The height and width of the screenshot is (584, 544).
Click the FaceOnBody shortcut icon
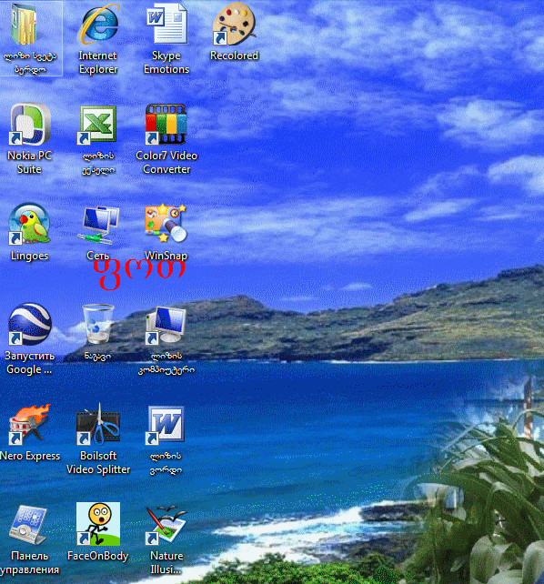[x=98, y=524]
